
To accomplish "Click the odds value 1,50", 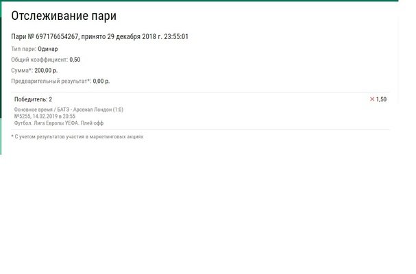I will point(382,99).
